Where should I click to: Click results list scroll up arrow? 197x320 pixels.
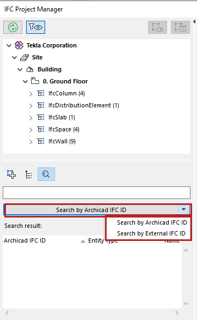tap(186, 250)
